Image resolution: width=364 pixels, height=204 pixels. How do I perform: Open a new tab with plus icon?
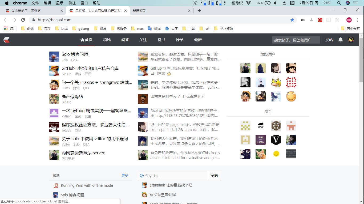(199, 11)
